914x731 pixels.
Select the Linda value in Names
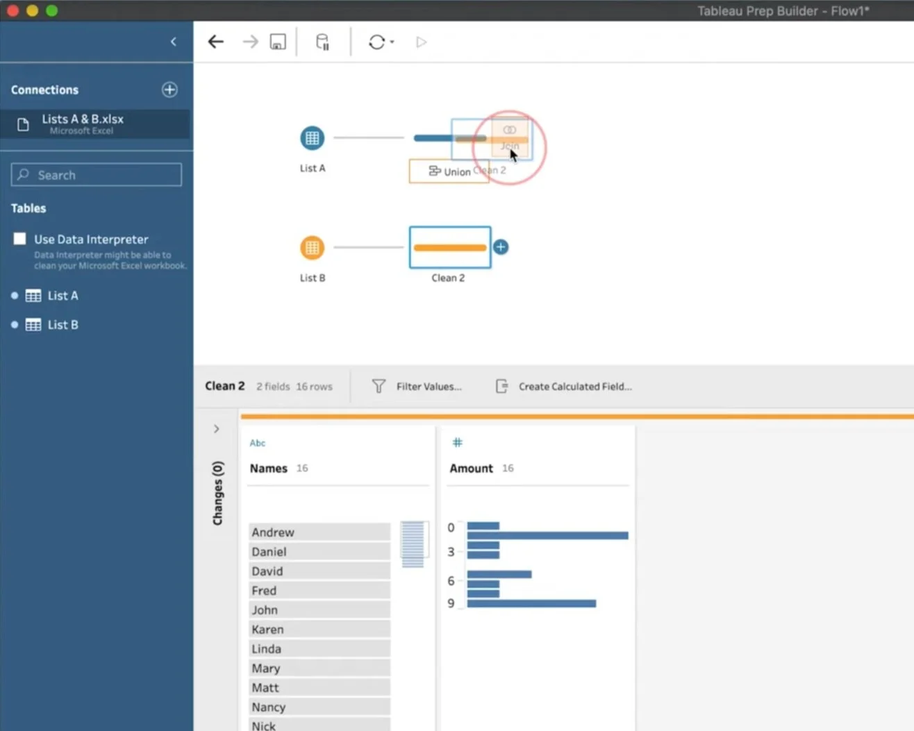pos(319,649)
